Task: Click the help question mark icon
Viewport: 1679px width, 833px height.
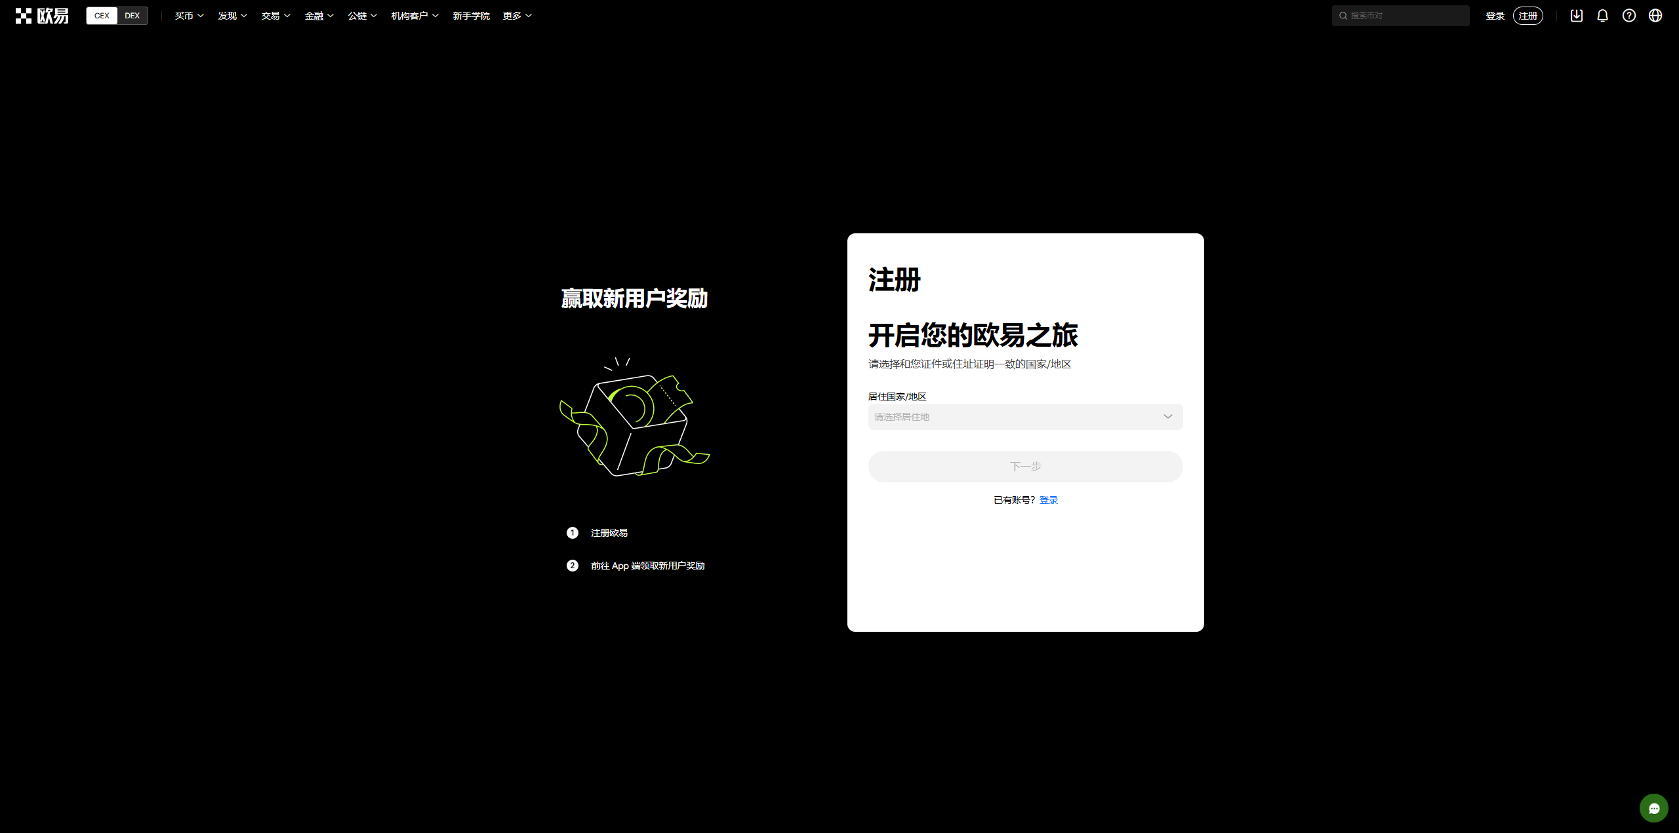Action: coord(1629,16)
